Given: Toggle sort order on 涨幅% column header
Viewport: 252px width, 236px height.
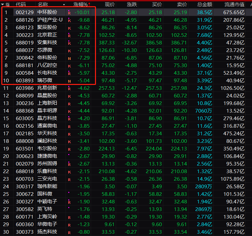Looking at the screenshot, I should tap(81, 5).
